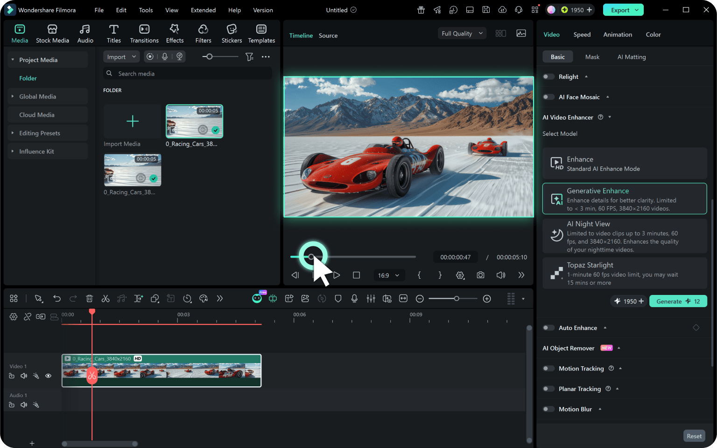Switch to the AI Matting tab
This screenshot has height=448, width=717.
632,57
